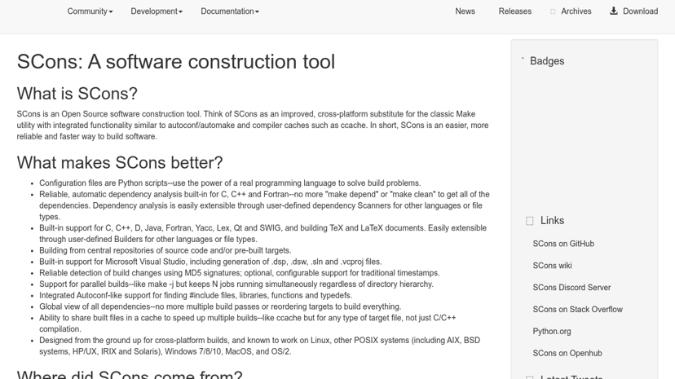Open the Archives nav link
Image resolution: width=675 pixels, height=379 pixels.
tap(576, 11)
